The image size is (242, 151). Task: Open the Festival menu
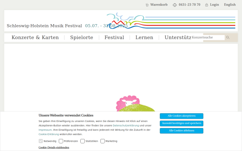pyautogui.click(x=114, y=37)
